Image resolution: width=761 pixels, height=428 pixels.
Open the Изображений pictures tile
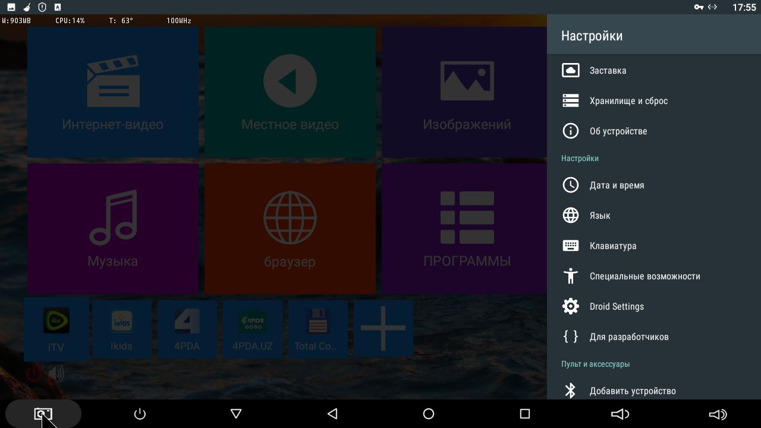464,92
